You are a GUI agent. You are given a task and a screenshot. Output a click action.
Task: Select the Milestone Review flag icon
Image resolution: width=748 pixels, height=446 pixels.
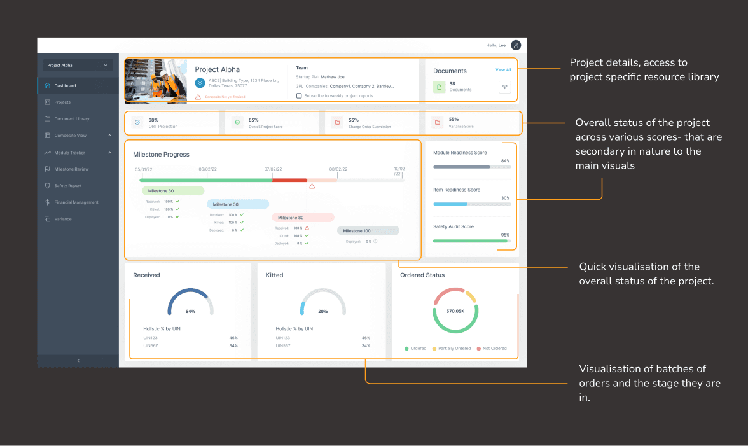[47, 169]
